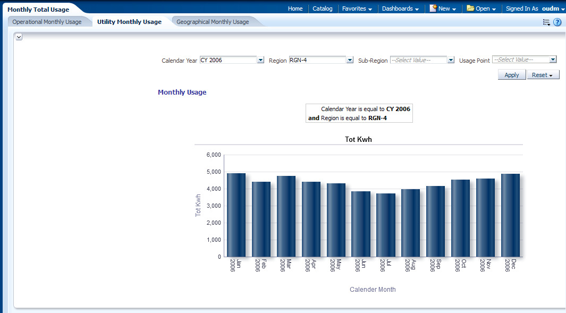The width and height of the screenshot is (566, 313).
Task: Open the oudm signed-in user menu
Action: 553,9
